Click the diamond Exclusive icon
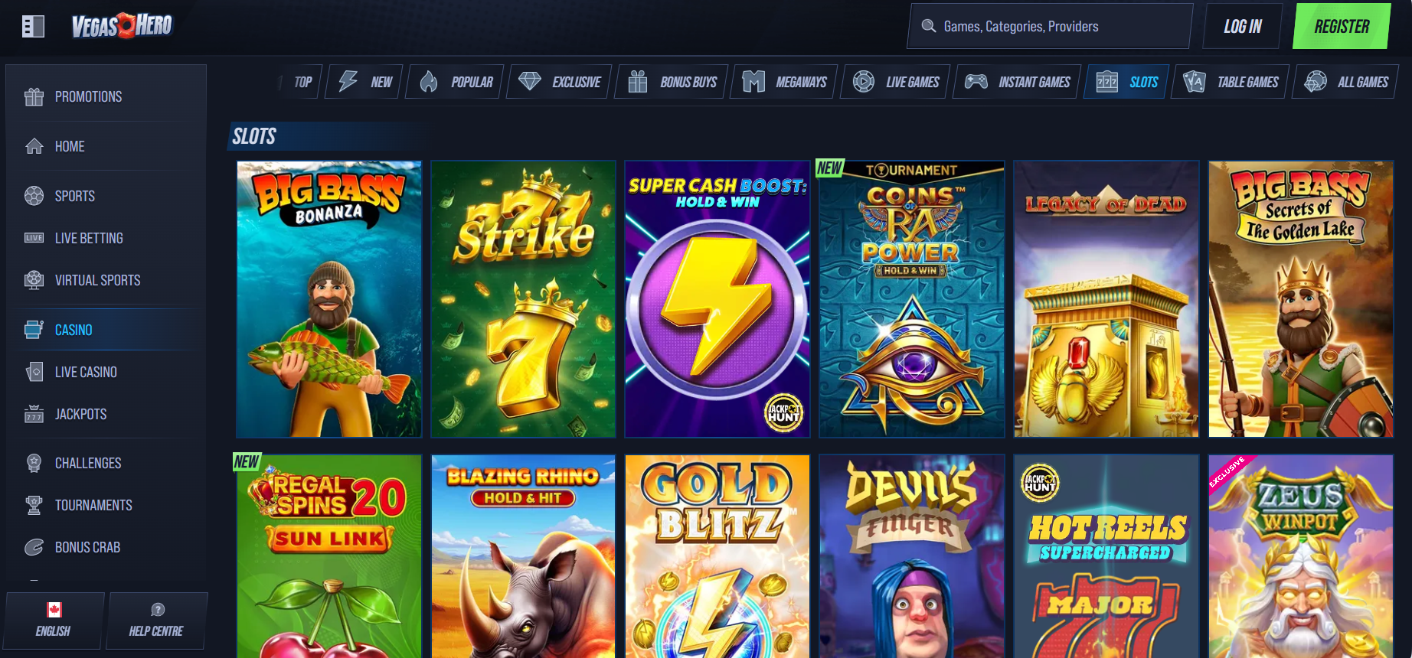1412x658 pixels. [530, 81]
